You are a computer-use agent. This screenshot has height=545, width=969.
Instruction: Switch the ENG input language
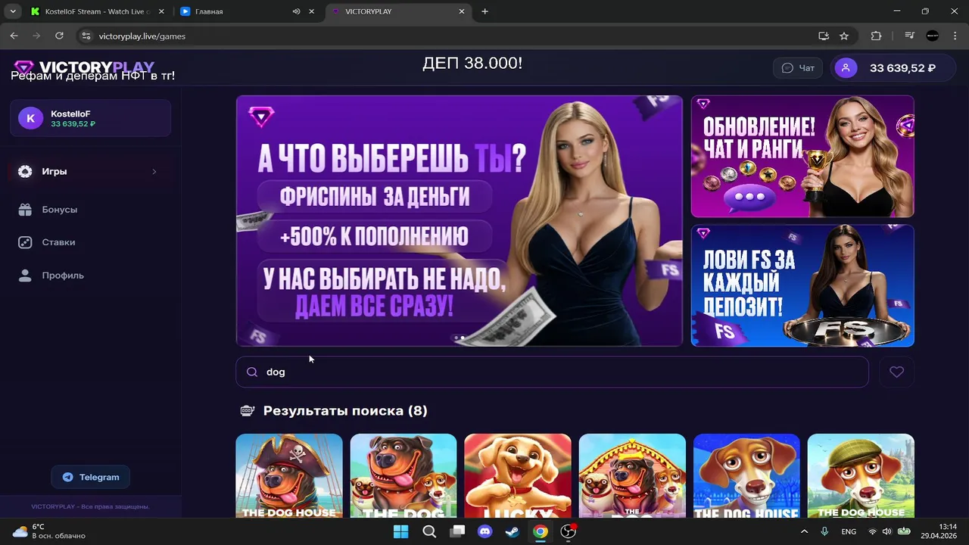pyautogui.click(x=849, y=531)
